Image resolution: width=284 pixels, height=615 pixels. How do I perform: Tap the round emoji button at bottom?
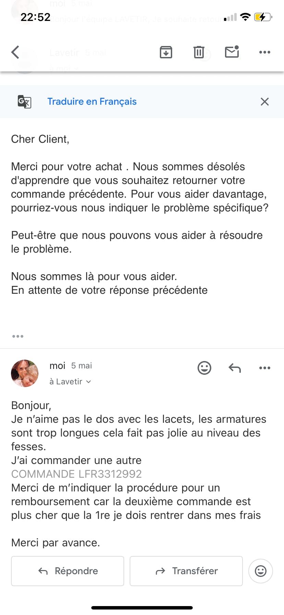tap(261, 571)
